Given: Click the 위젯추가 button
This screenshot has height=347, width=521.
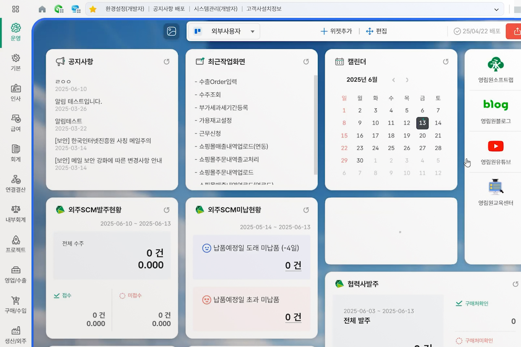Looking at the screenshot, I should [x=336, y=31].
